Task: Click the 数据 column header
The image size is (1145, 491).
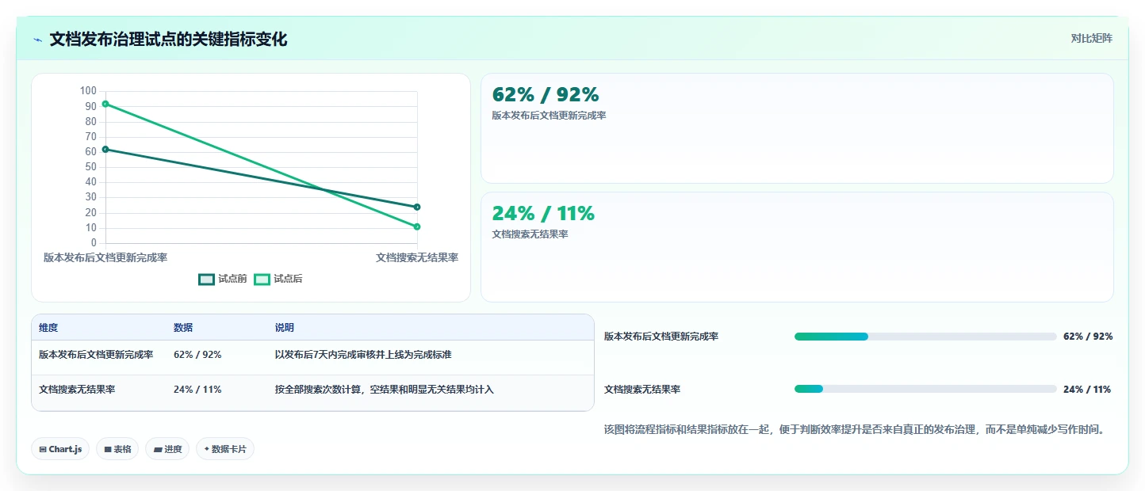Action: [183, 328]
